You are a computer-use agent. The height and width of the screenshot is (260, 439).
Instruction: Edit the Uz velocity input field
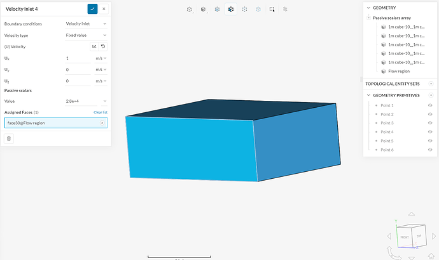(78, 81)
